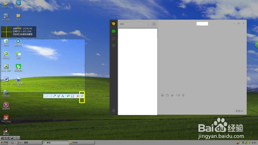Open 我的电脑 desktop icon
258x145 pixels.
[x=6, y=17]
